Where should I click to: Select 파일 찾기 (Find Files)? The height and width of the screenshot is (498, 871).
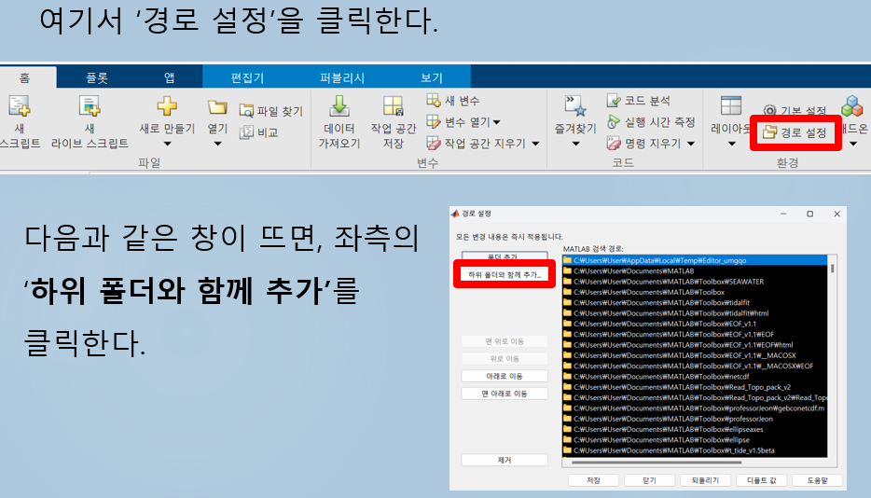[271, 111]
